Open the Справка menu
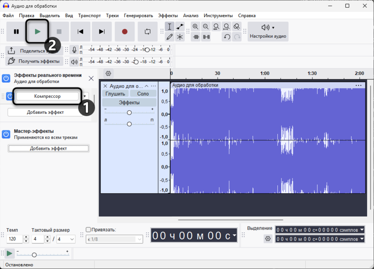The image size is (374, 269). 247,15
